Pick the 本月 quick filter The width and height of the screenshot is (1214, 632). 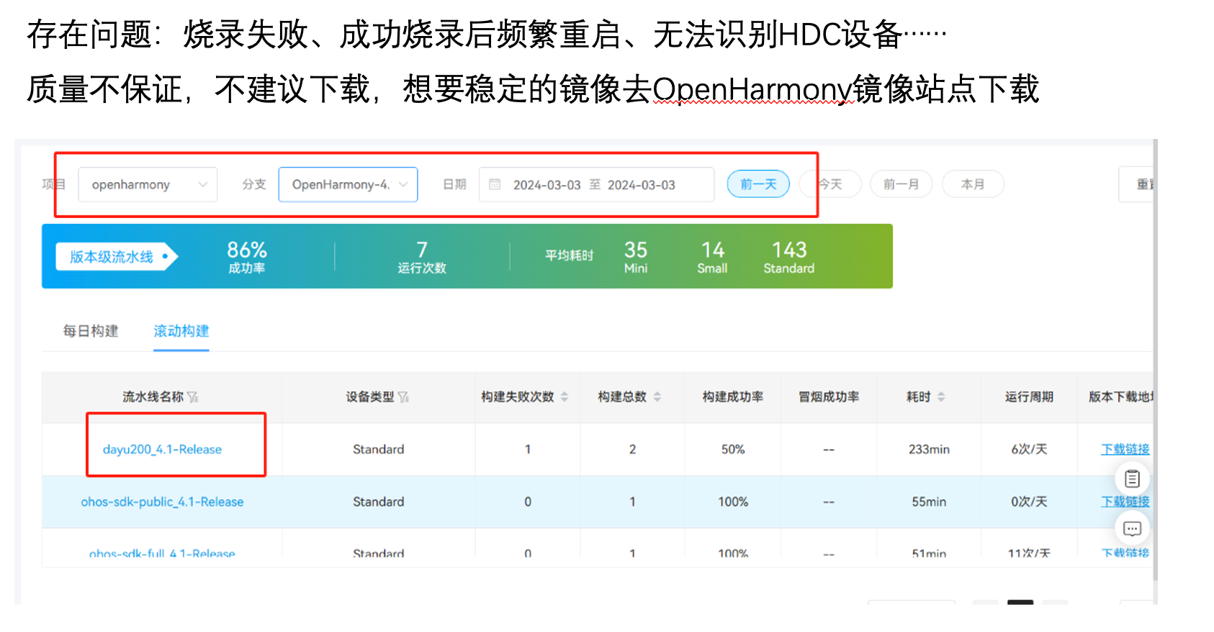(973, 184)
